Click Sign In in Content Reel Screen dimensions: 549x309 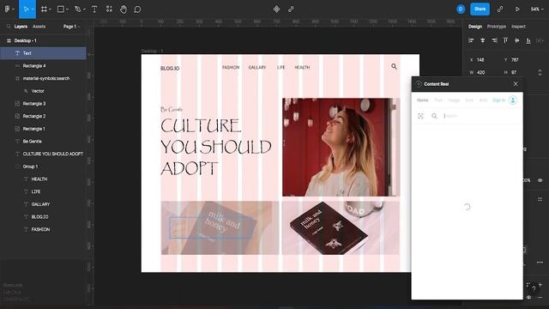[498, 100]
